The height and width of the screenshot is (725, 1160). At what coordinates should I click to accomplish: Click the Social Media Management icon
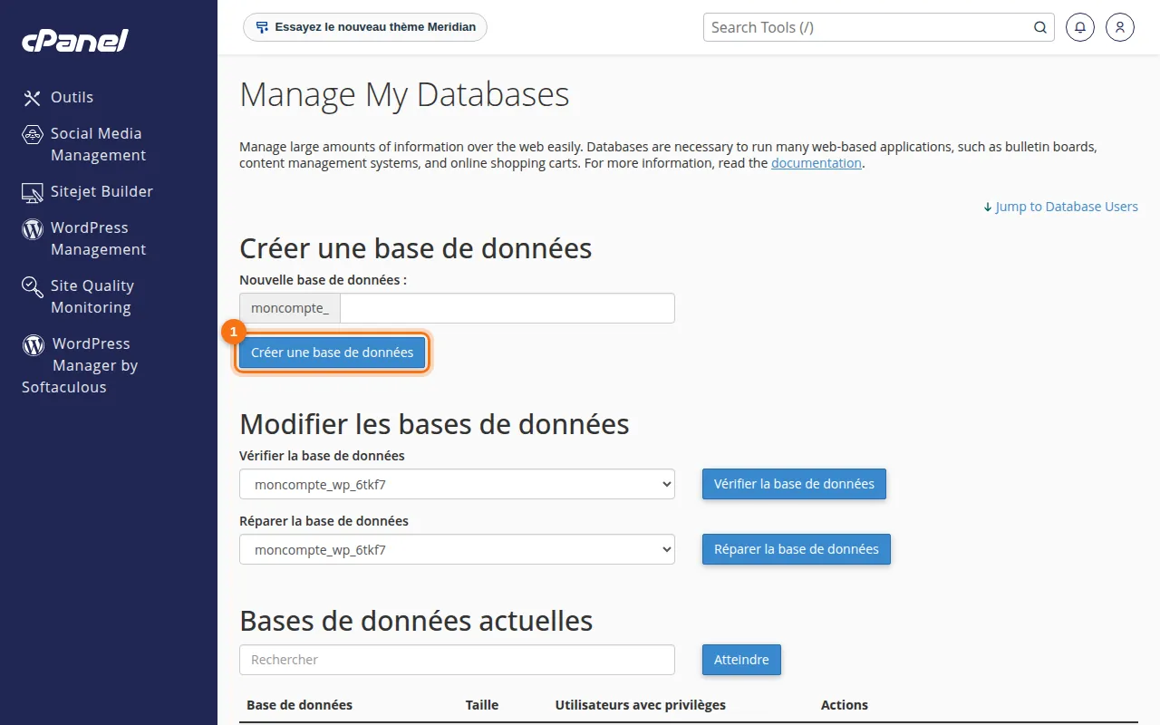point(33,135)
